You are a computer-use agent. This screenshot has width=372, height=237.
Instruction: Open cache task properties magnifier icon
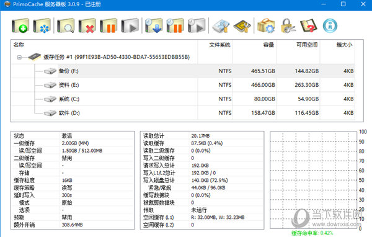point(66,25)
